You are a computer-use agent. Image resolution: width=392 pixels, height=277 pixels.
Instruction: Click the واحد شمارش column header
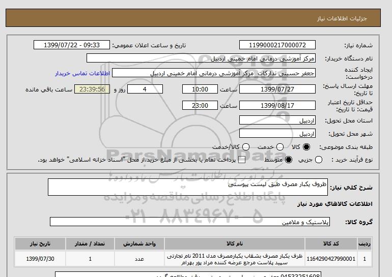[139, 243]
